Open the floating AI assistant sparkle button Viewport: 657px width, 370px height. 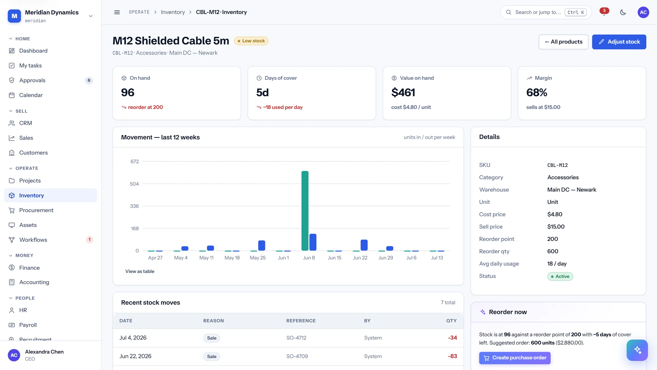coord(637,350)
